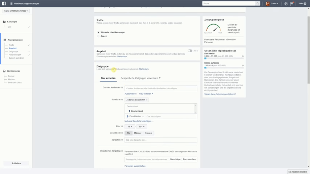This screenshot has height=174, width=310.
Task: Switch to Gespeicherte Zielgruppe verwenden tab
Action: coord(140,78)
